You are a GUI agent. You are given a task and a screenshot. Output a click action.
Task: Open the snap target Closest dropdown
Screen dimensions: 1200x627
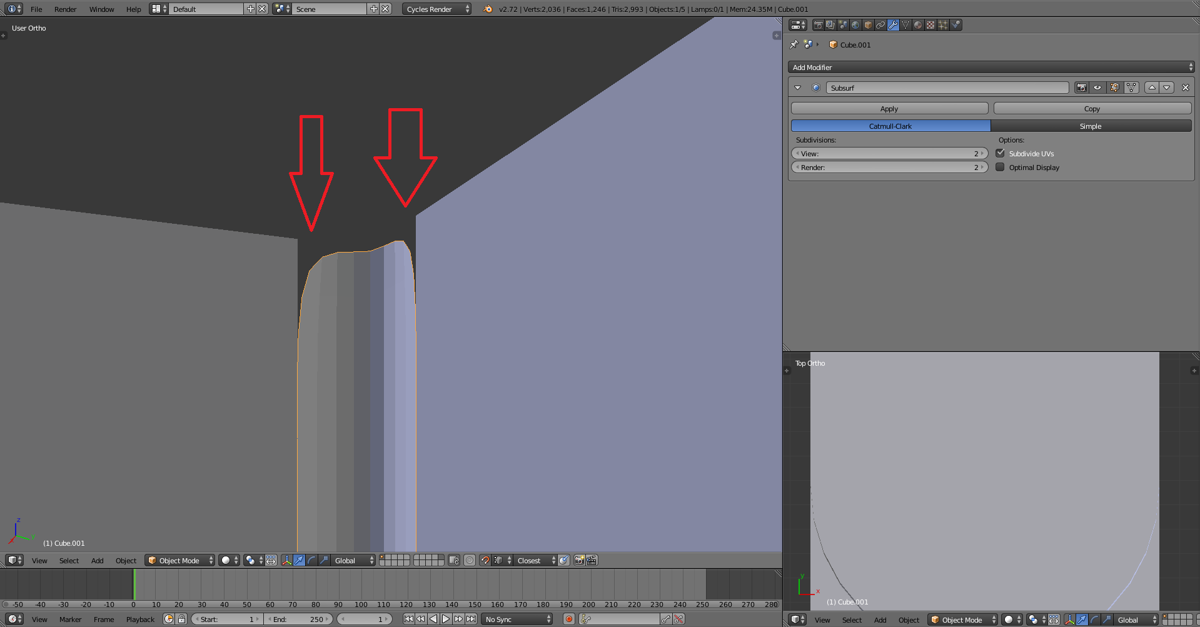(535, 560)
